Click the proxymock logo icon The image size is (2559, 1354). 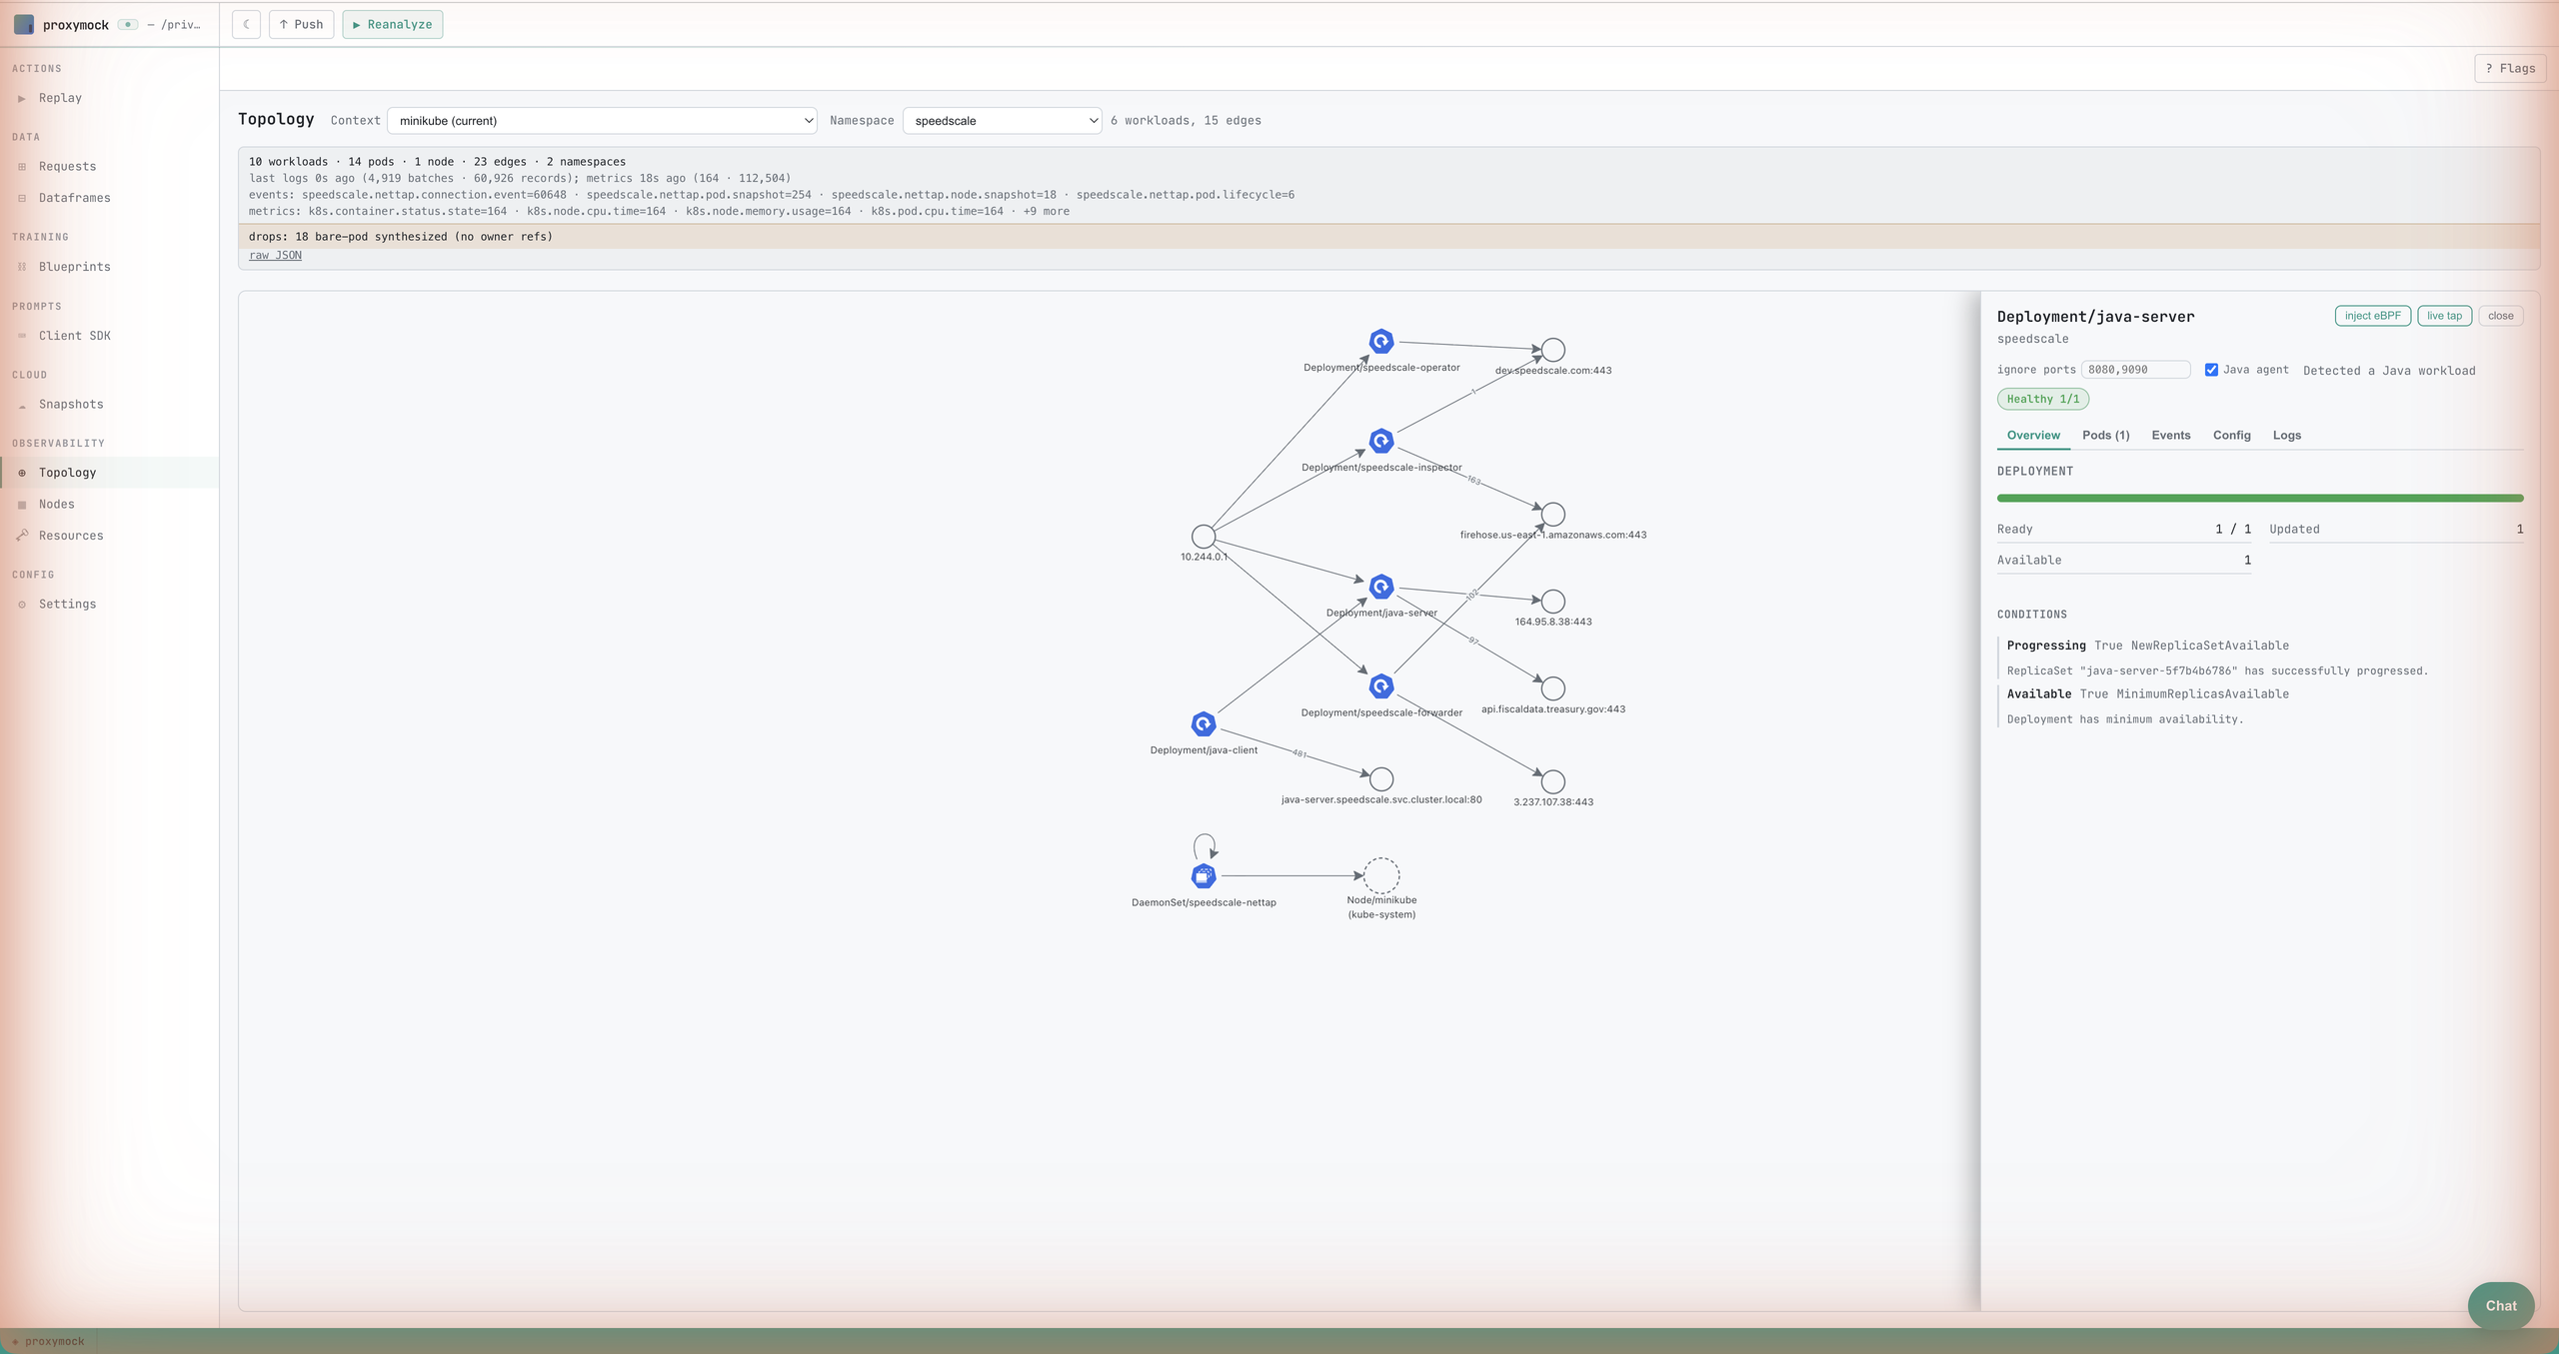(24, 24)
